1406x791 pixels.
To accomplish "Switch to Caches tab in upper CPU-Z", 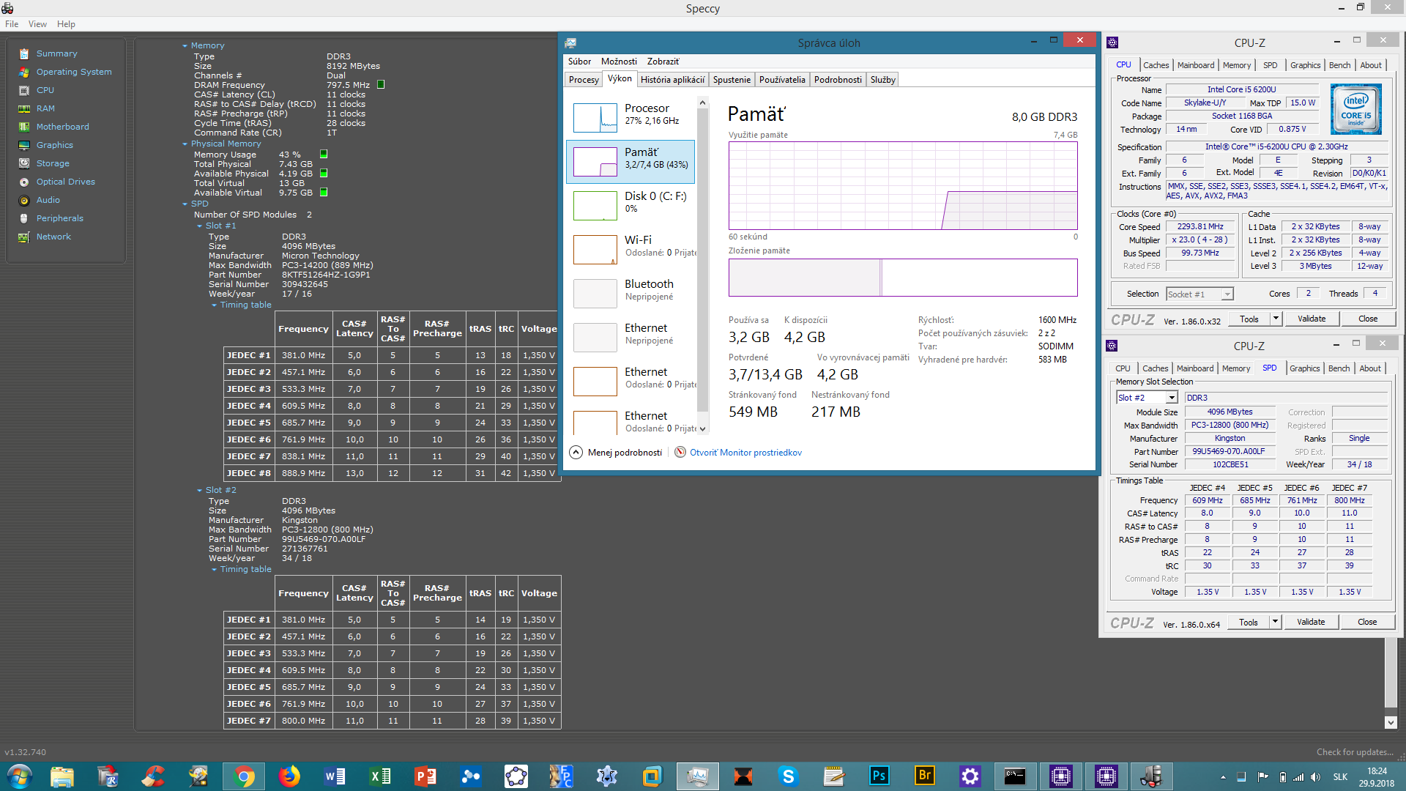I will click(x=1156, y=65).
